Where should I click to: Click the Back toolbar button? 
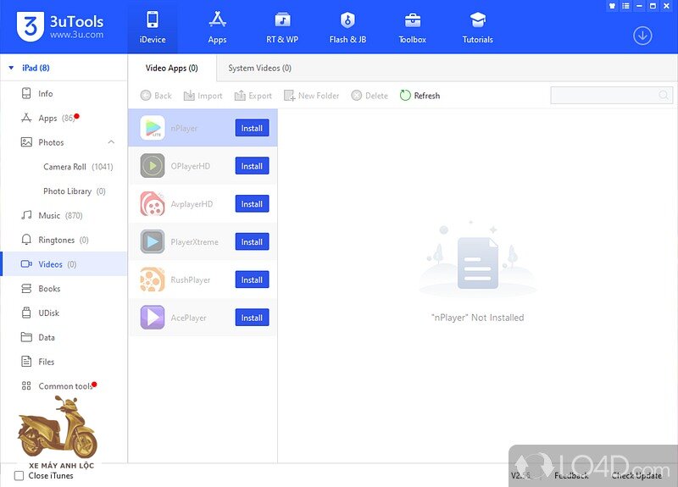point(156,96)
